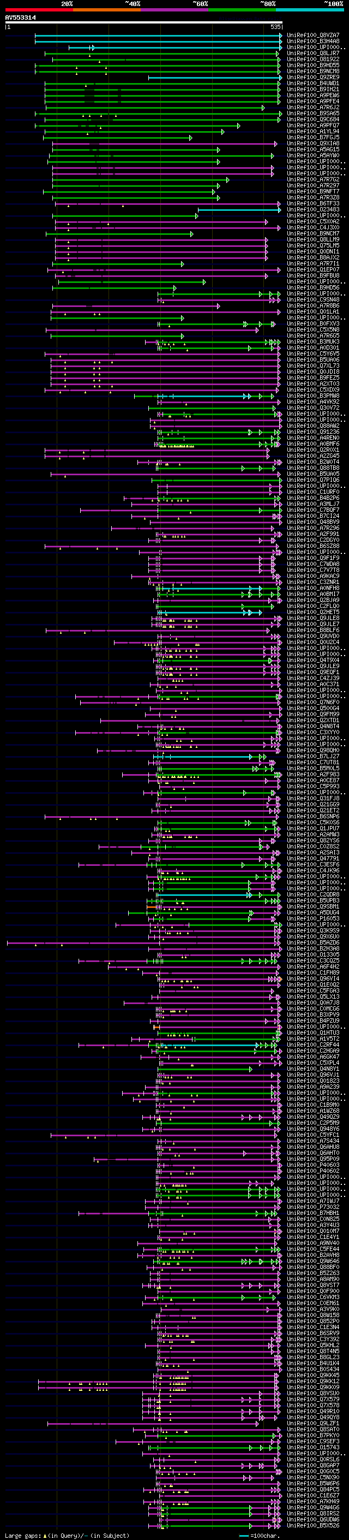Select the UniRef100_Q75LM5 label

click(312, 246)
